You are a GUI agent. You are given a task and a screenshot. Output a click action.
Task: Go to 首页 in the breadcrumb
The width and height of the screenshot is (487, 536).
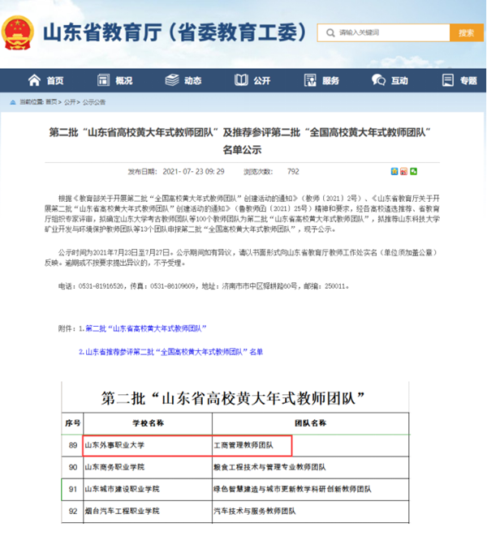51,102
